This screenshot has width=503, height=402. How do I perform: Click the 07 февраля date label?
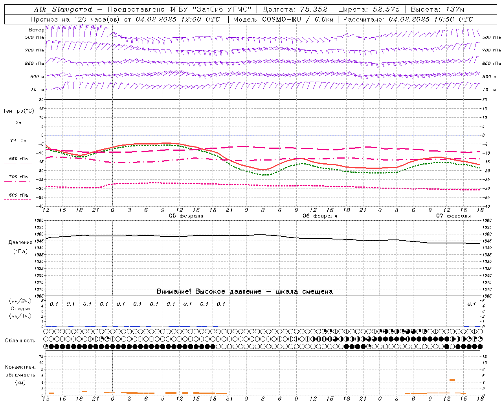(453, 216)
